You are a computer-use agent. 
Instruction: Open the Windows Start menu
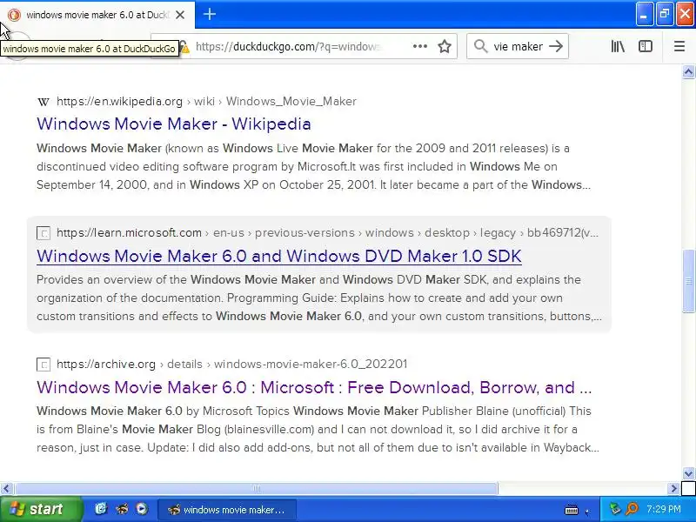pos(41,509)
